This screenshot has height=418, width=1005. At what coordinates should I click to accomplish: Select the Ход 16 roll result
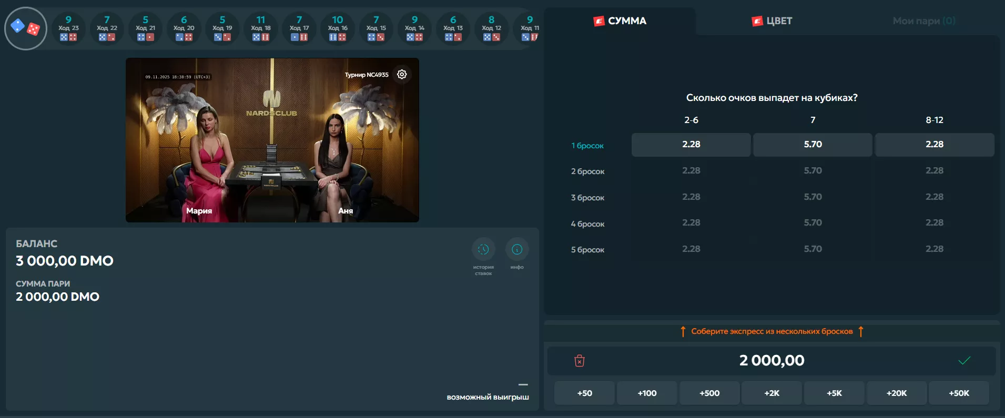(338, 28)
